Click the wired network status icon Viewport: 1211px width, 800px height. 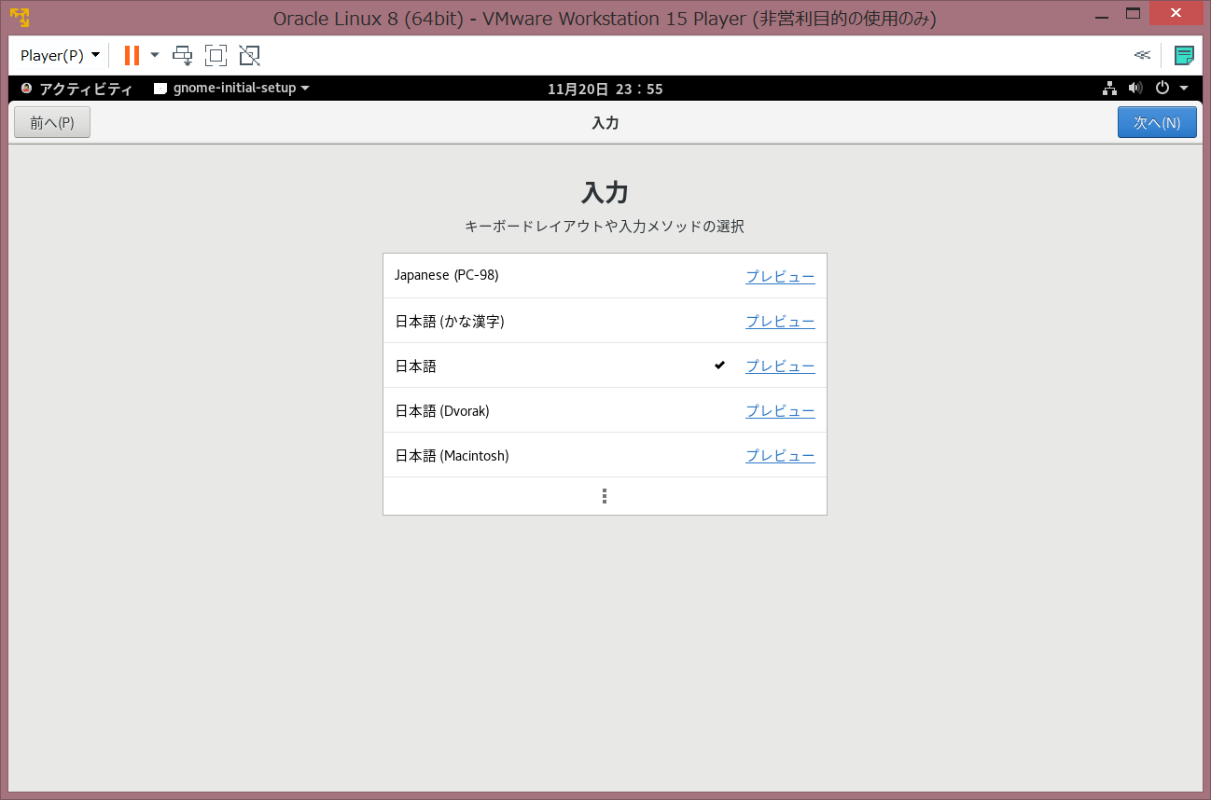pos(1109,89)
